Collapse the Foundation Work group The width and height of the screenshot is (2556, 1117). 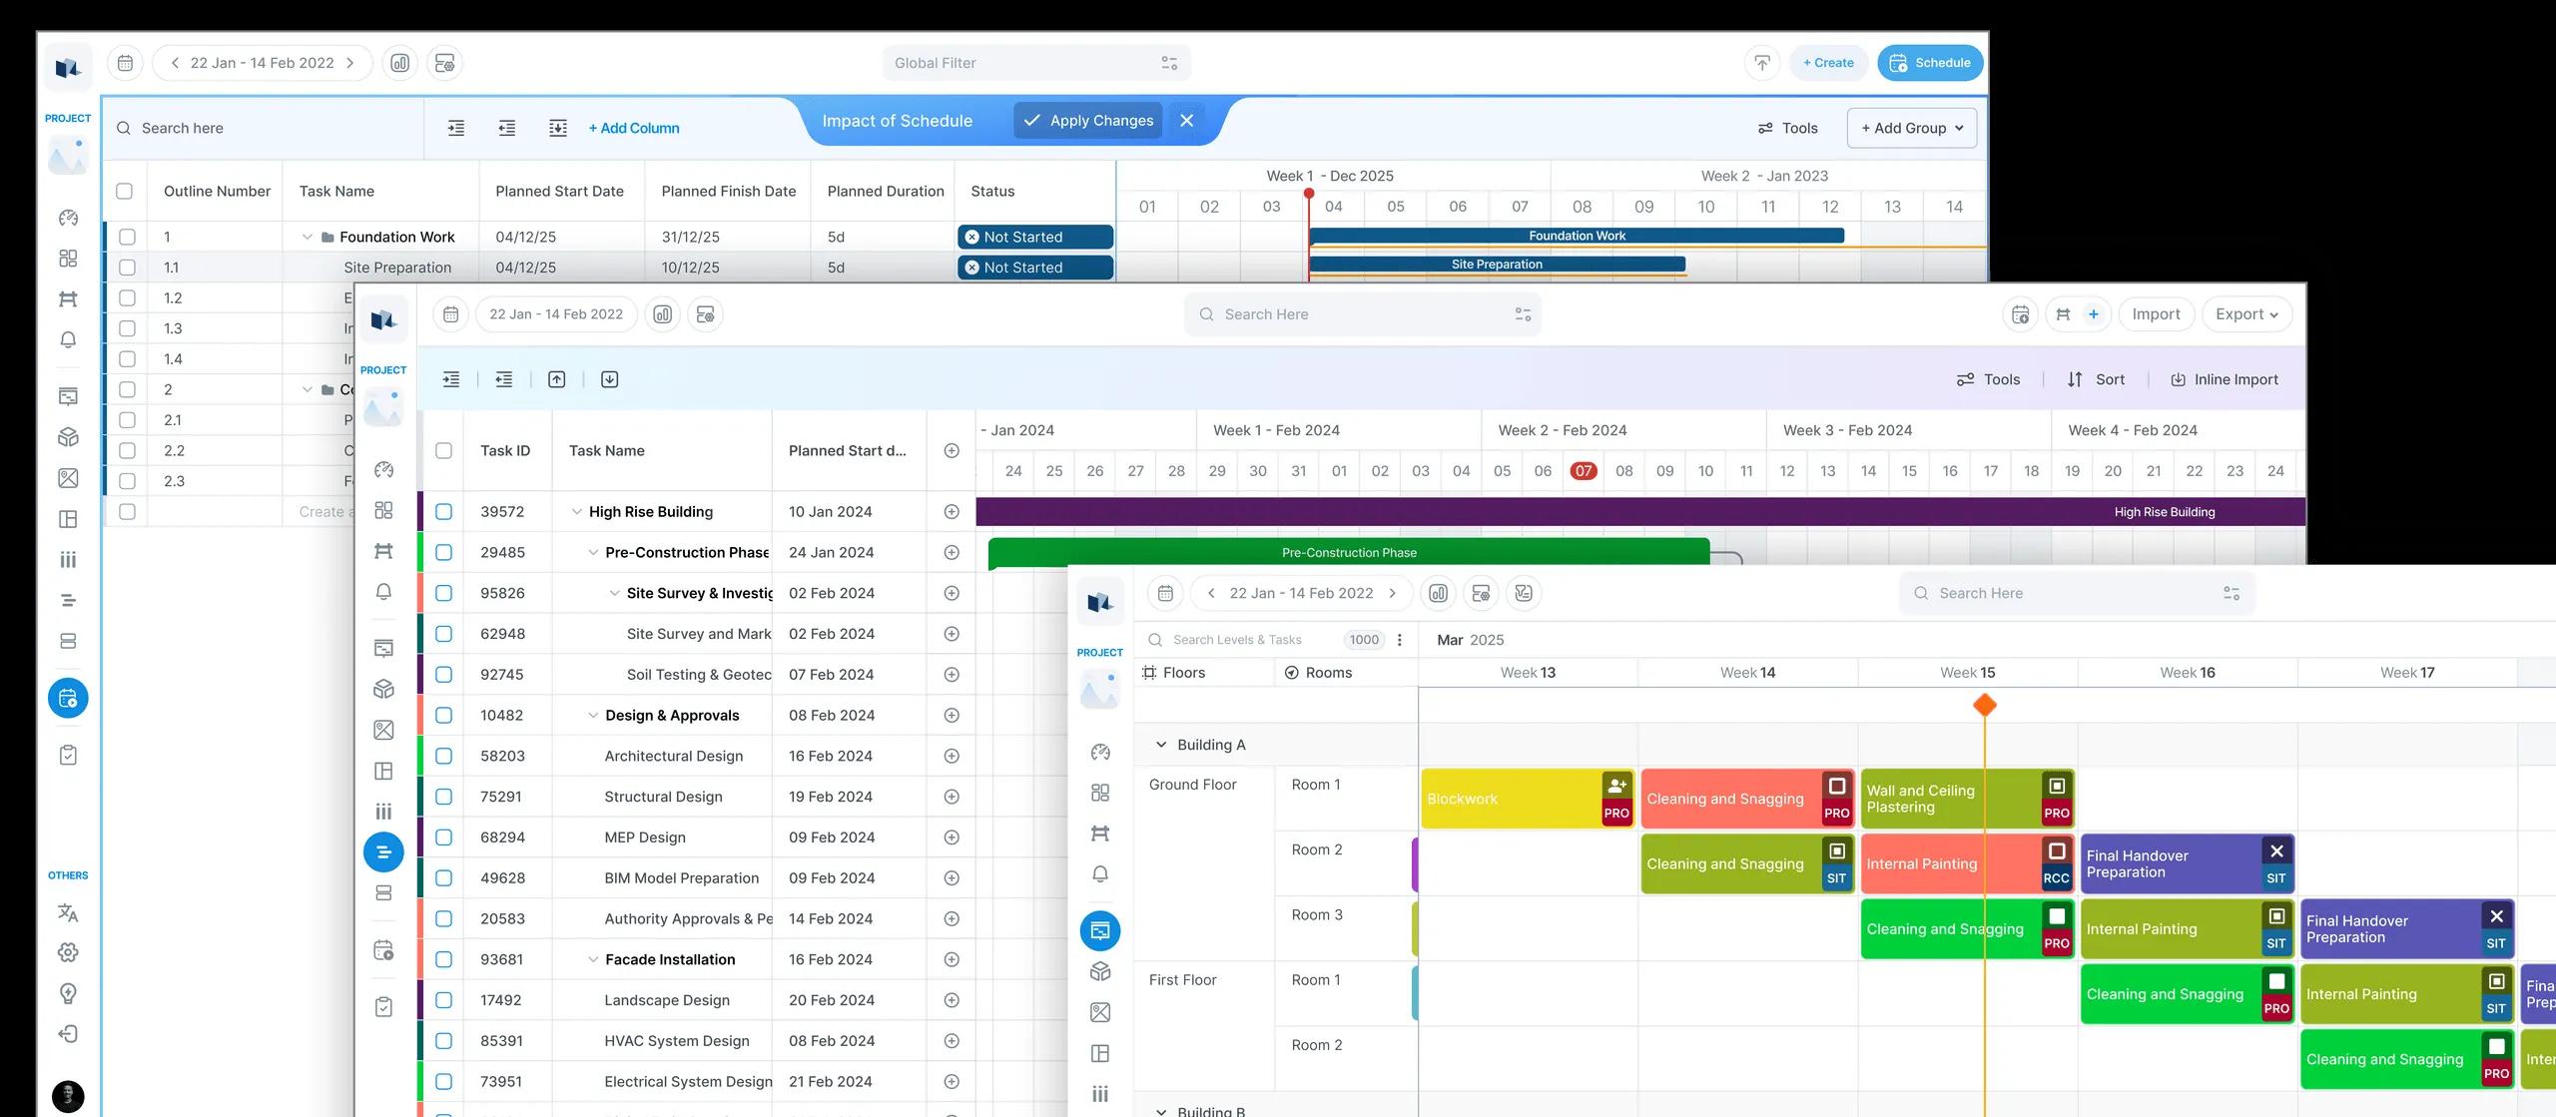pos(308,237)
